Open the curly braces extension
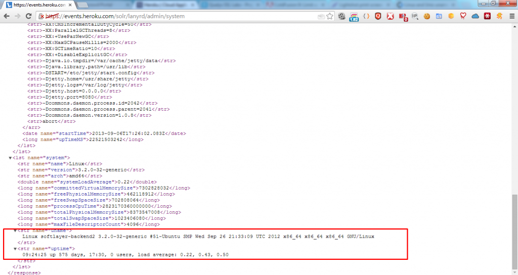 point(366,16)
